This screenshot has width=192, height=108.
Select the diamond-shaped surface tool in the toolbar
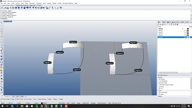click(x=22, y=8)
